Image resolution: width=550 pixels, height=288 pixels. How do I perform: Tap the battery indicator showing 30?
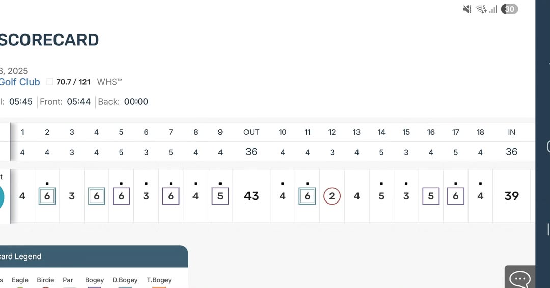(509, 9)
